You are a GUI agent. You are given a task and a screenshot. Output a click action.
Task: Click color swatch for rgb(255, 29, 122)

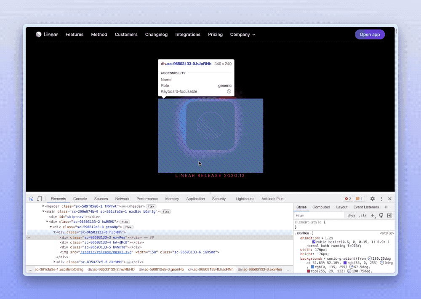point(308,271)
